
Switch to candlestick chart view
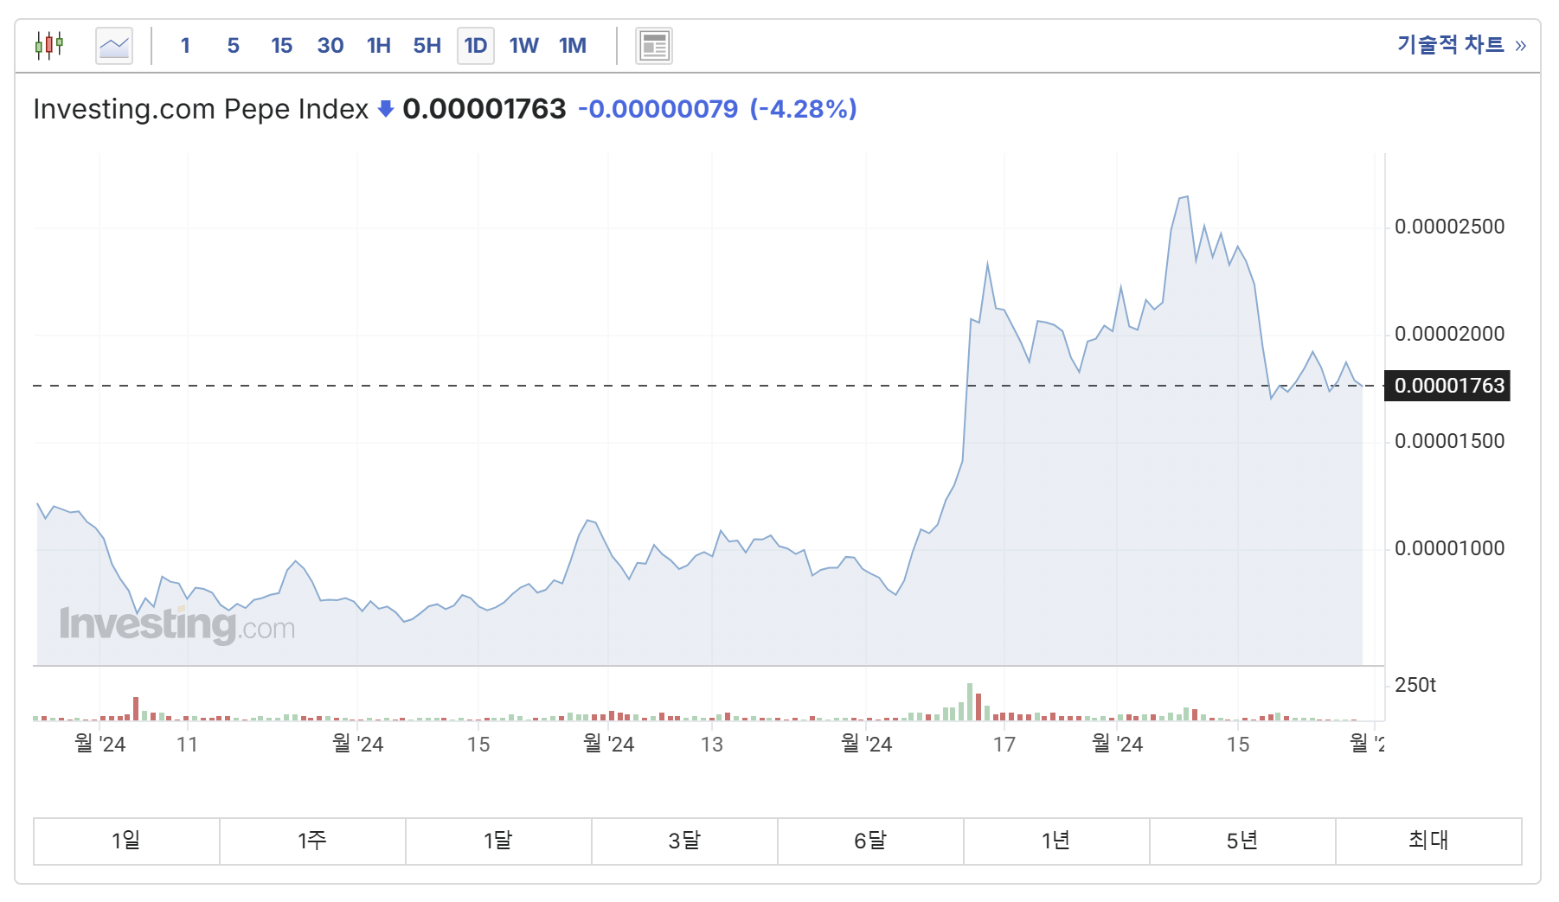(49, 45)
